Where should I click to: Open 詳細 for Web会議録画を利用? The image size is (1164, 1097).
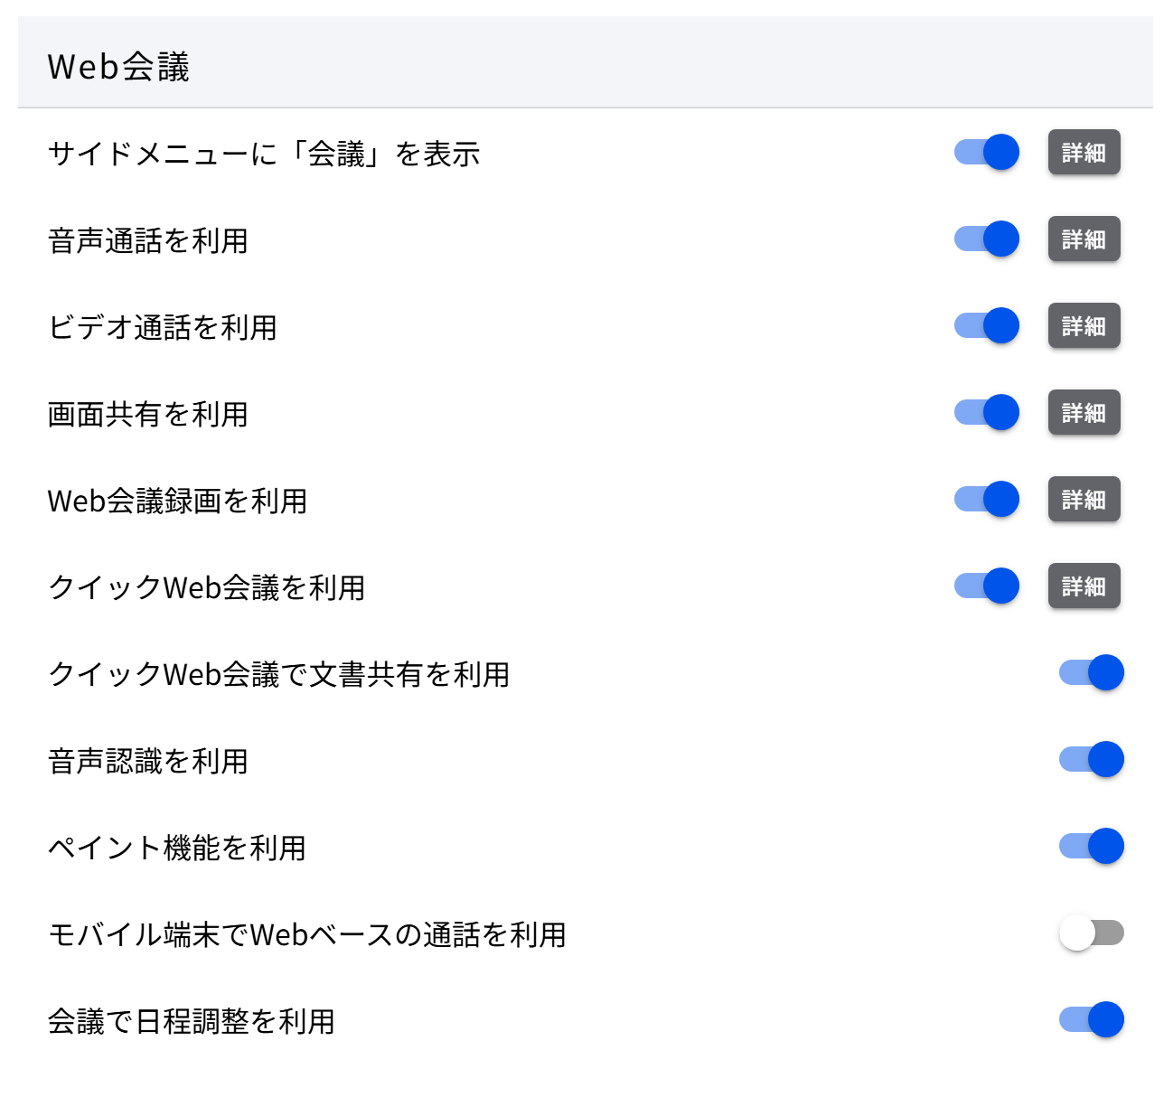click(1084, 499)
